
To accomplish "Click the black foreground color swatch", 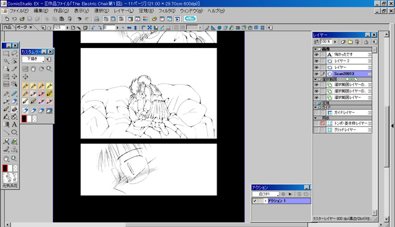I will click(5, 168).
